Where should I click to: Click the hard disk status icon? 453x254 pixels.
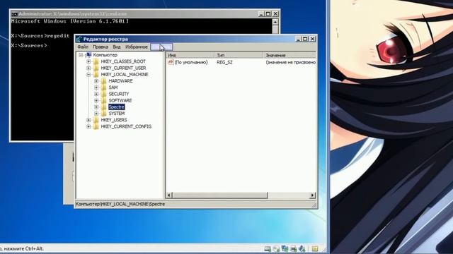click(x=268, y=248)
